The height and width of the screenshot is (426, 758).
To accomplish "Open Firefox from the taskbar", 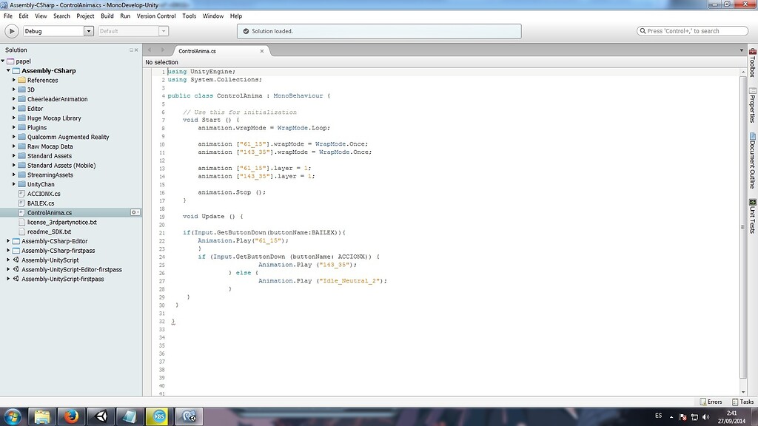I will coord(71,416).
